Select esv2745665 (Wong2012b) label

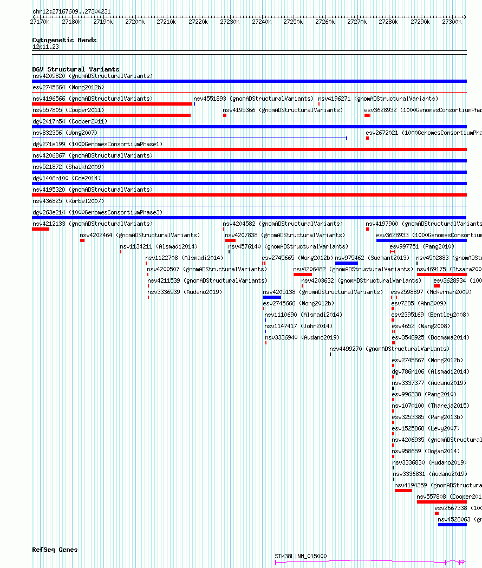[297, 258]
